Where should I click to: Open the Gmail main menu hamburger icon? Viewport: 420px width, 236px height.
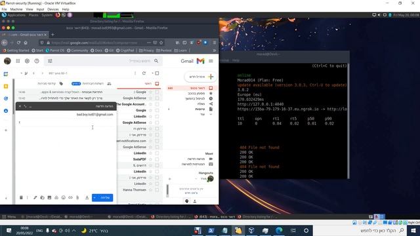click(211, 61)
